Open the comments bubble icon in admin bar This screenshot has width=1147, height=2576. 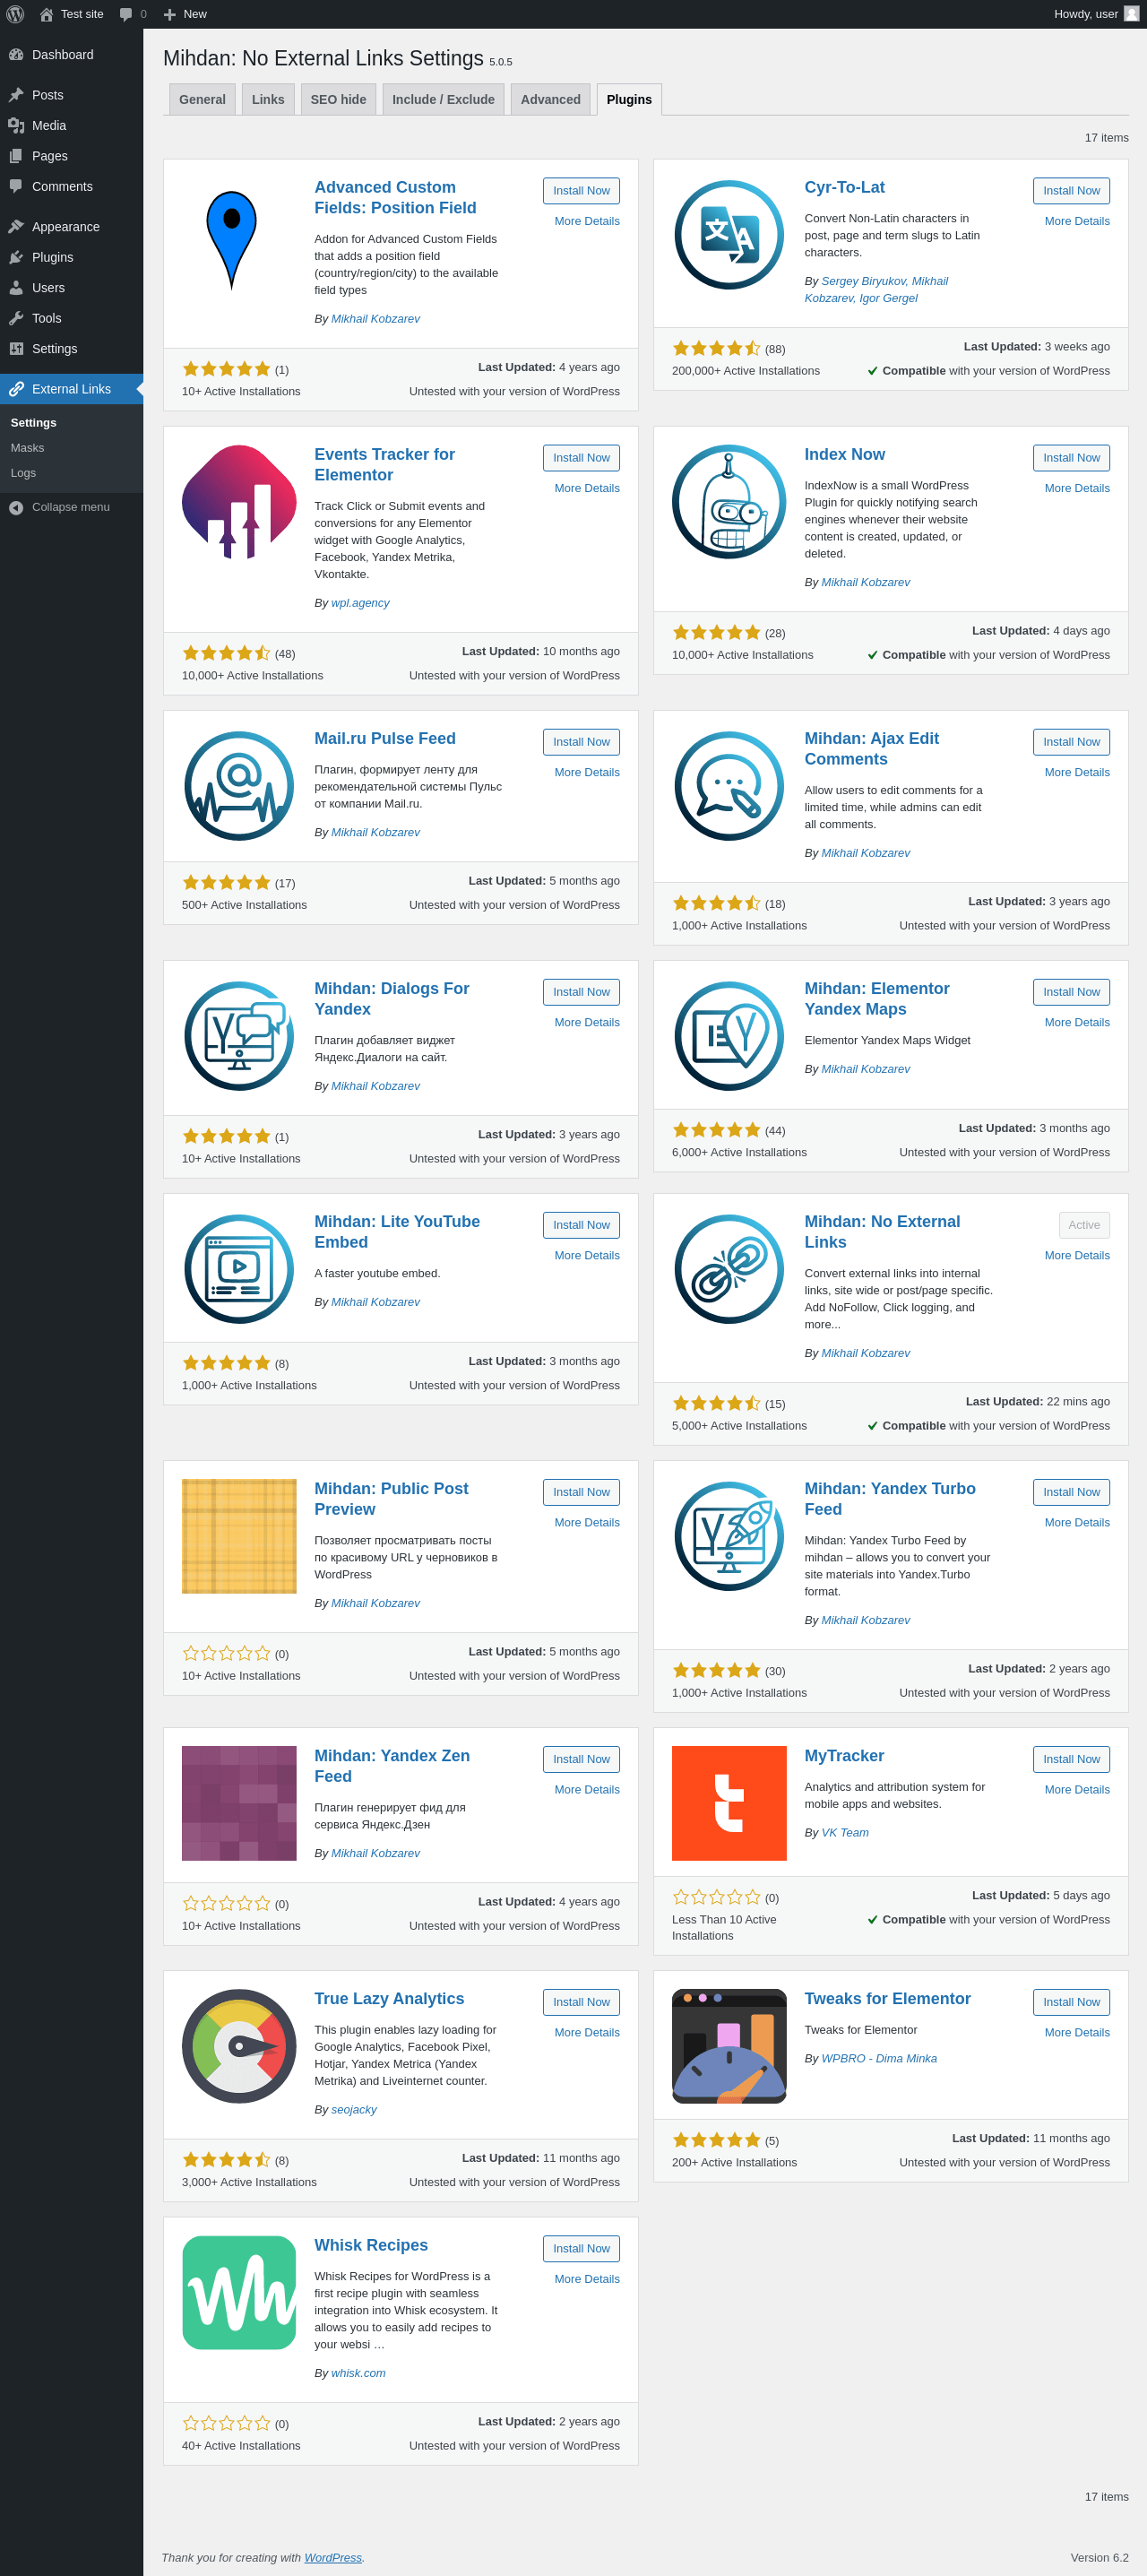click(126, 14)
